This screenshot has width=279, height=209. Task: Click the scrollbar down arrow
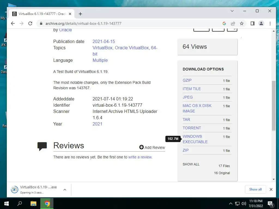(x=274, y=179)
